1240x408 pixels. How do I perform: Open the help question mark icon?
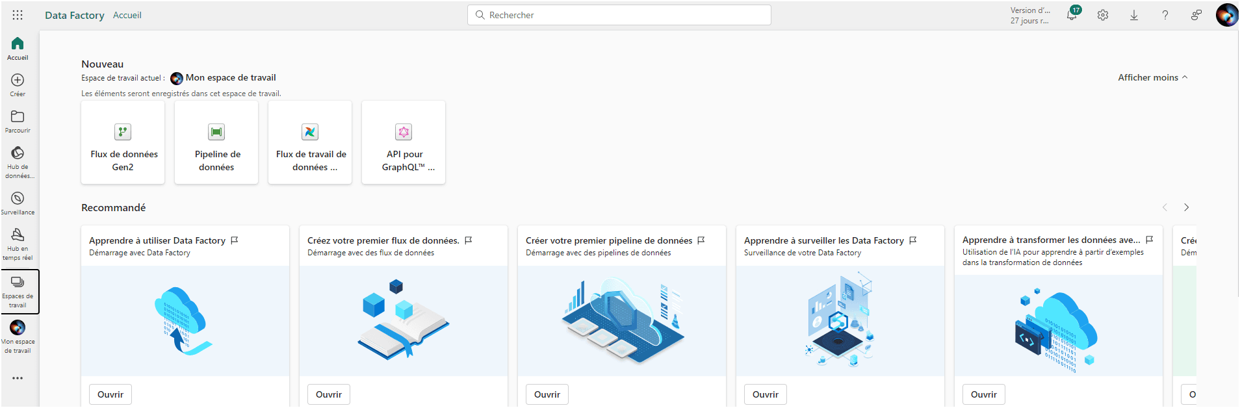(1165, 15)
